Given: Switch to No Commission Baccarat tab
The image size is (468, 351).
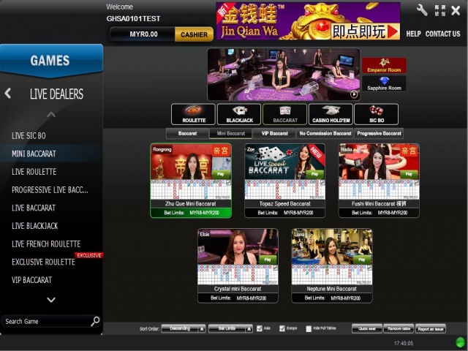Looking at the screenshot, I should pos(325,134).
